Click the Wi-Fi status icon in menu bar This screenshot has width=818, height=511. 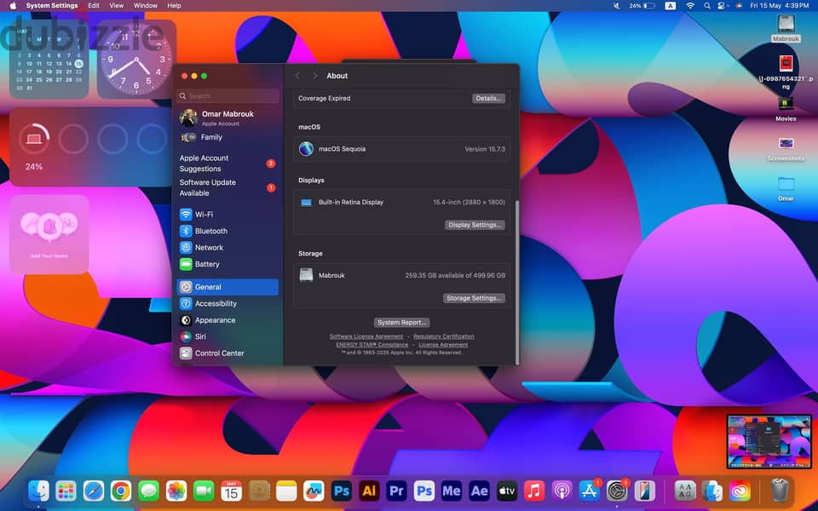[690, 6]
